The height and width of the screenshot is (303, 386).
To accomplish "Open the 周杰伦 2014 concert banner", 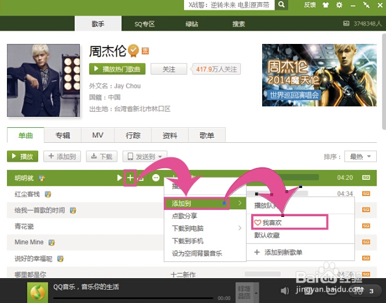I will click(x=319, y=75).
